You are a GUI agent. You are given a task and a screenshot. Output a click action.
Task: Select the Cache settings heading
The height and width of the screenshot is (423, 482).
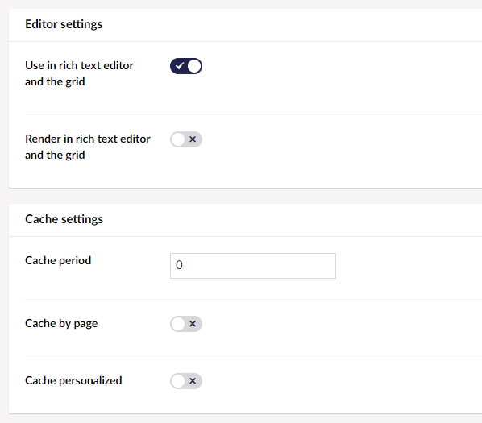64,219
